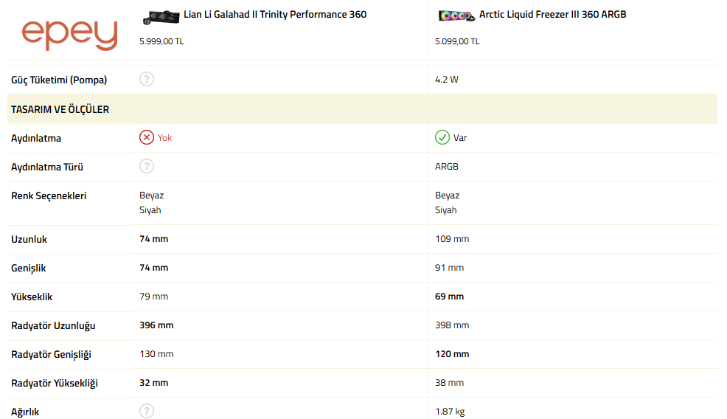The image size is (727, 419).
Task: Click the 4.2 W pump power value
Action: (447, 79)
